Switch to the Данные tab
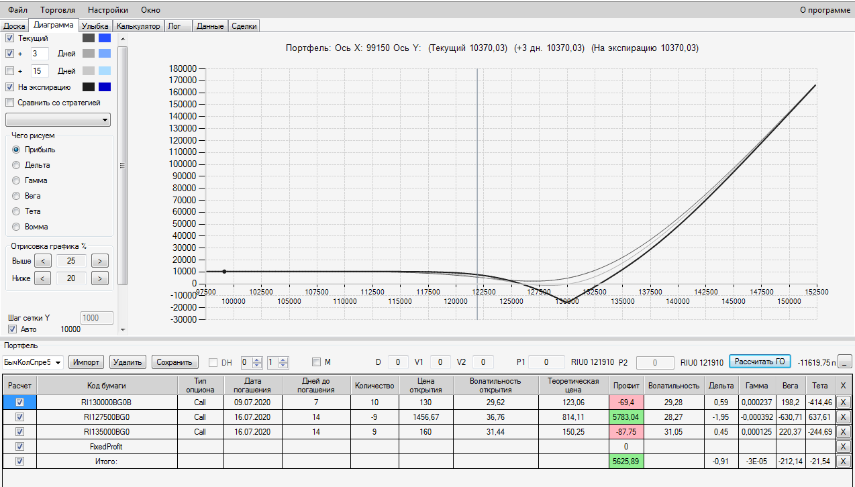The height and width of the screenshot is (487, 855). pos(210,26)
